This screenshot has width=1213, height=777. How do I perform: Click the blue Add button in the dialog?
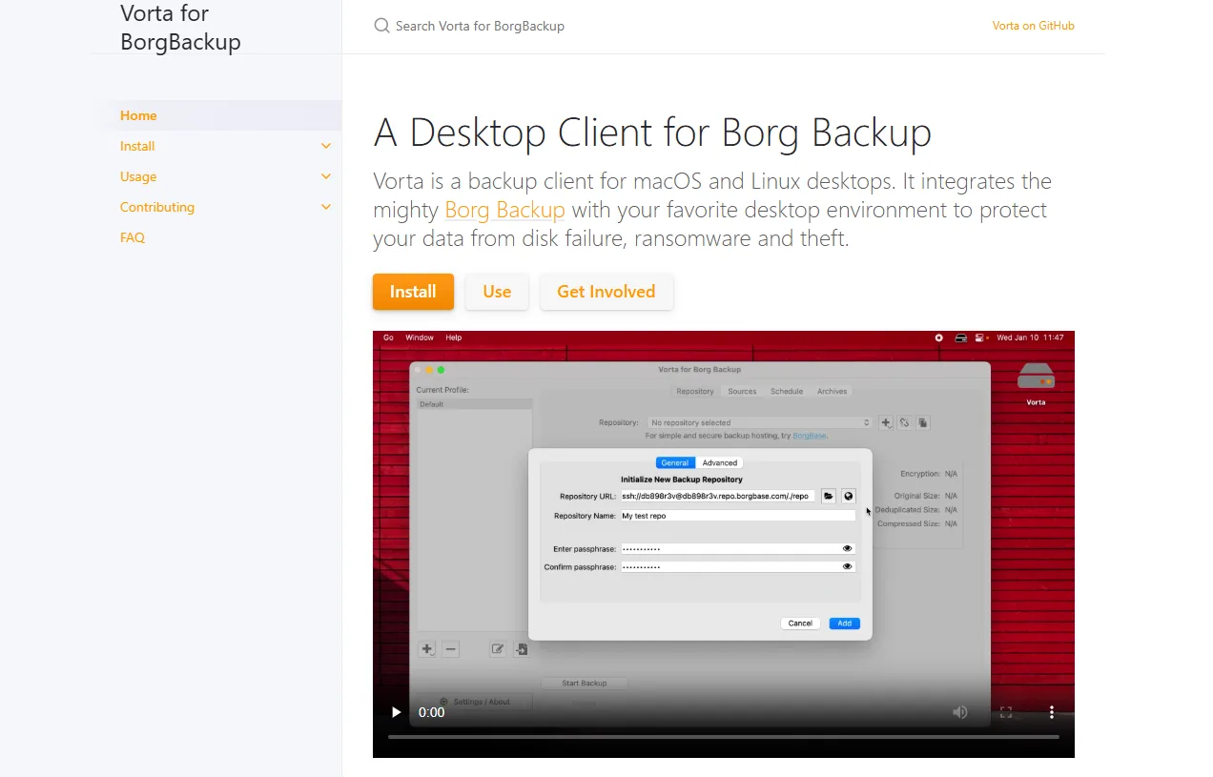click(x=844, y=624)
